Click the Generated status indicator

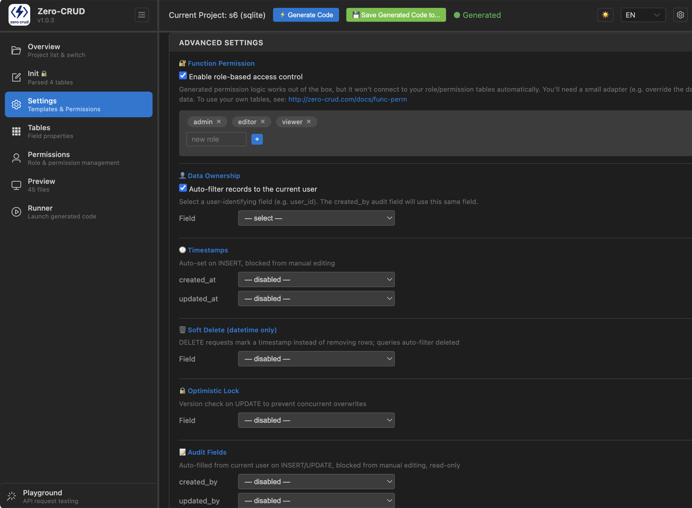(477, 15)
